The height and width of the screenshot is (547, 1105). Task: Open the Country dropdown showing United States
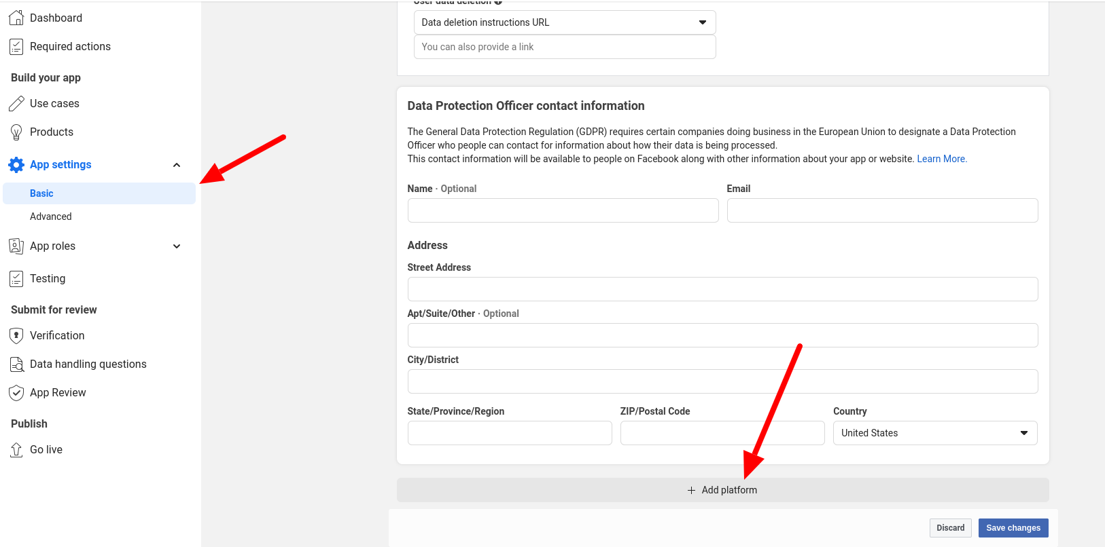coord(935,433)
